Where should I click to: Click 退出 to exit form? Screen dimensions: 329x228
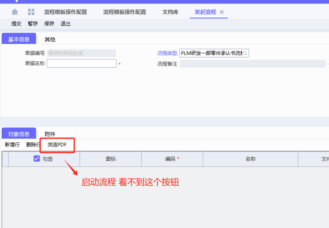coord(65,24)
